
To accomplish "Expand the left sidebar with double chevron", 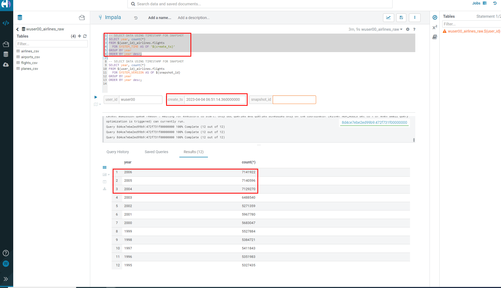I will [x=6, y=279].
